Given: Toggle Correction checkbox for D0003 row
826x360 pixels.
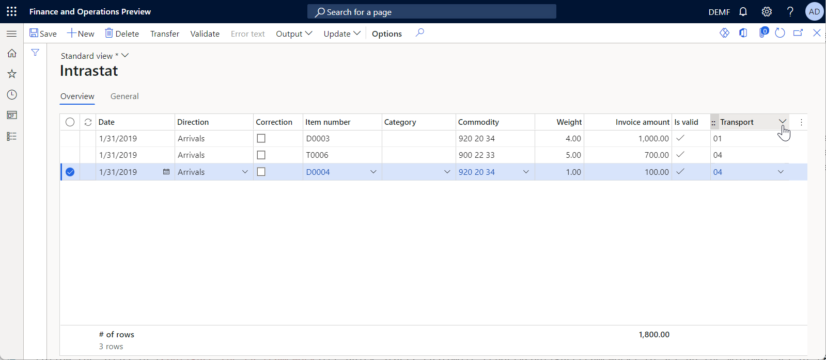Looking at the screenshot, I should [261, 138].
